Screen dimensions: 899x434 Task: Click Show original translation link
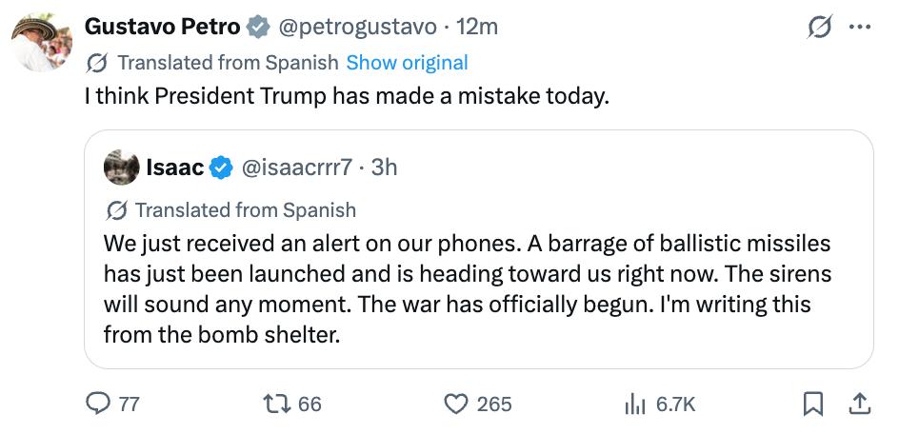[x=407, y=63]
